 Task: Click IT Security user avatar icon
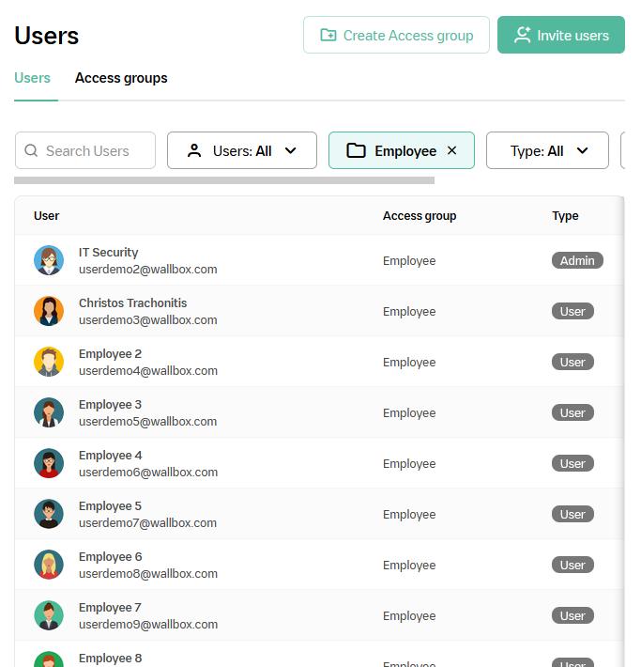click(49, 260)
